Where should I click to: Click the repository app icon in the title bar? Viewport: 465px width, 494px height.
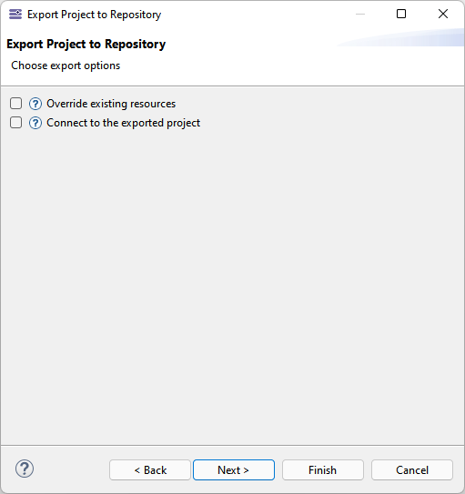tap(15, 15)
